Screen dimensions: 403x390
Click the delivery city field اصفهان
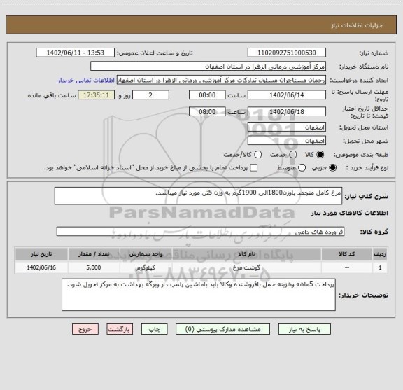point(287,141)
